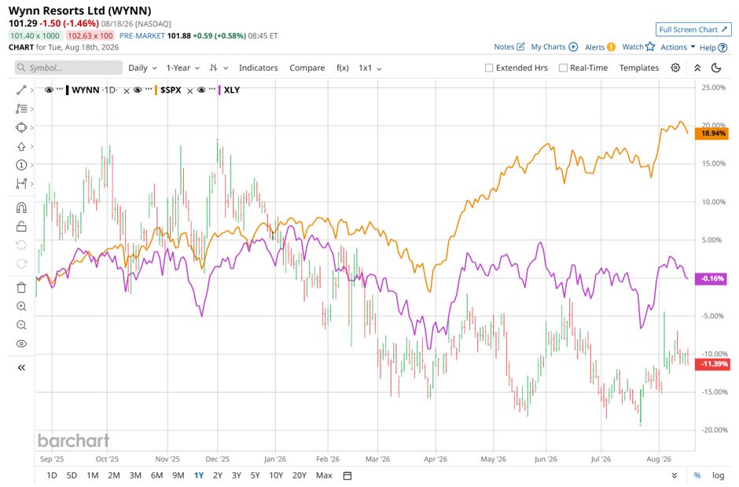Toggle the log scale button
This screenshot has width=739, height=487.
pos(718,475)
